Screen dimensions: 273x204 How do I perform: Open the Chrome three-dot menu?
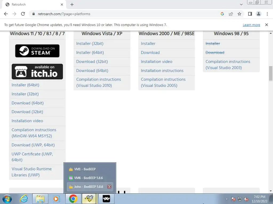[x=267, y=14]
